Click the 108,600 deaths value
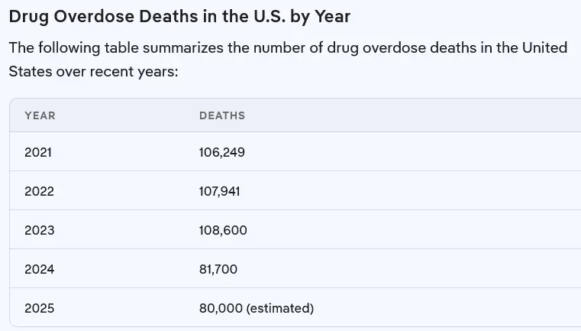 (x=223, y=230)
